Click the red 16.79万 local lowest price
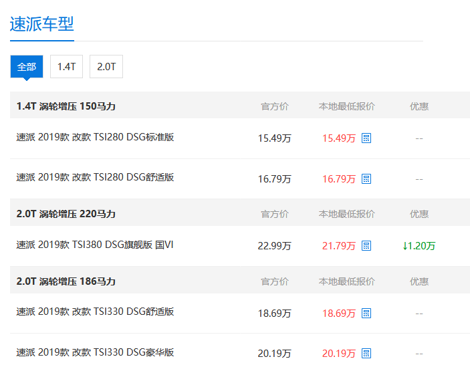The width and height of the screenshot is (470, 371). (339, 179)
